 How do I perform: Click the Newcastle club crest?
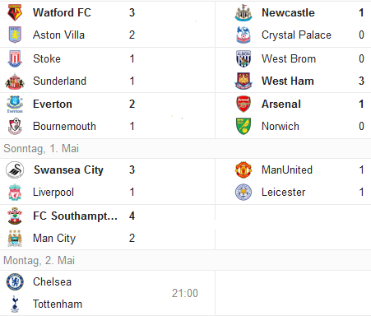click(243, 12)
